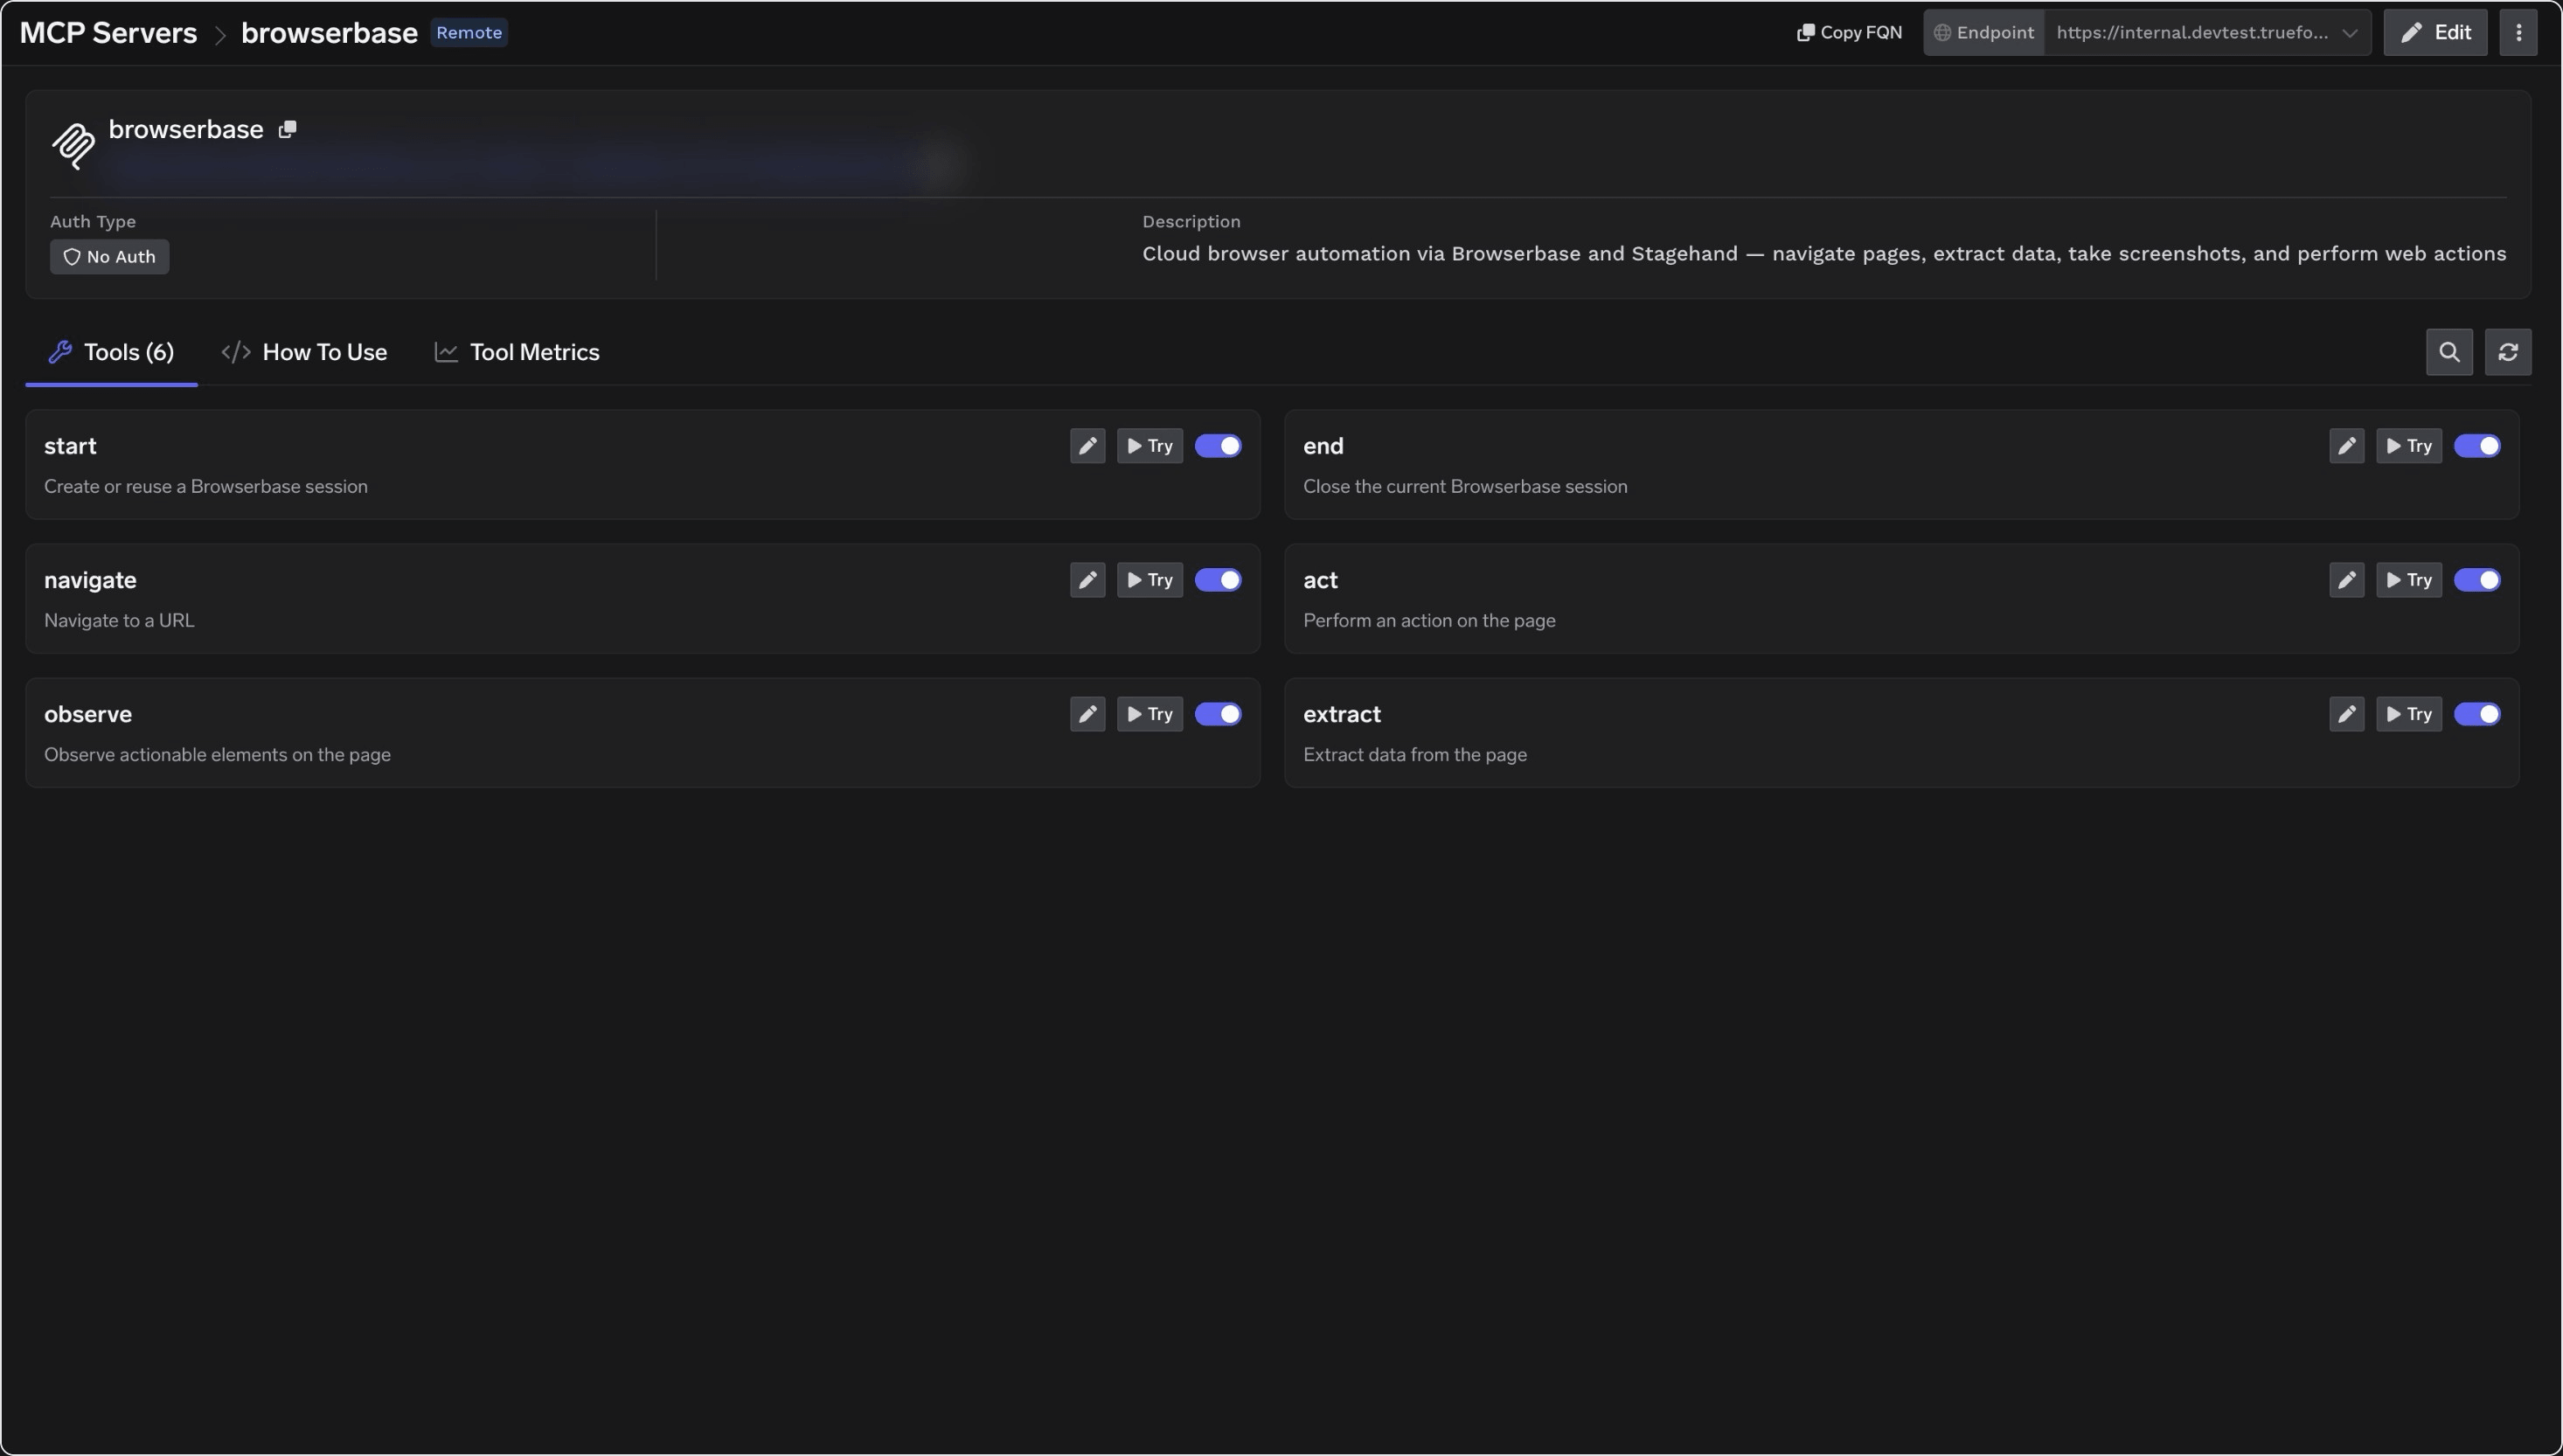Click the Edit server button
Image resolution: width=2563 pixels, height=1456 pixels.
2435,32
